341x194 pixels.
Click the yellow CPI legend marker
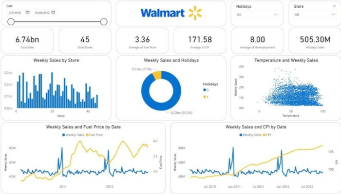click(264, 135)
